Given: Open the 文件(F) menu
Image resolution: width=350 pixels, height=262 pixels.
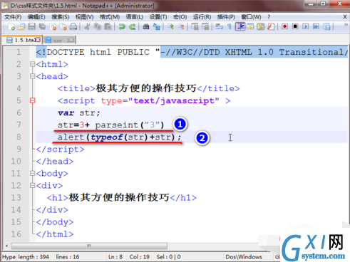Looking at the screenshot, I should (x=13, y=17).
